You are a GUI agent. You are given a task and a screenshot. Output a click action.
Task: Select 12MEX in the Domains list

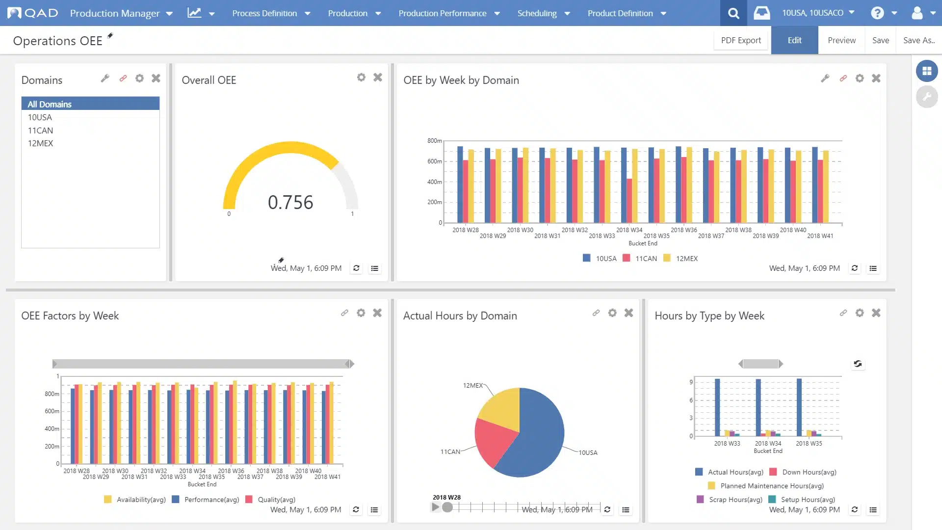40,143
